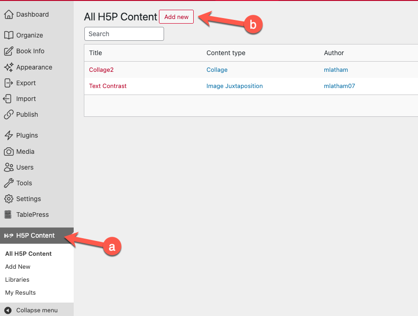This screenshot has height=316, width=418.
Task: Click the Appearance sparkle icon
Action: coord(8,67)
